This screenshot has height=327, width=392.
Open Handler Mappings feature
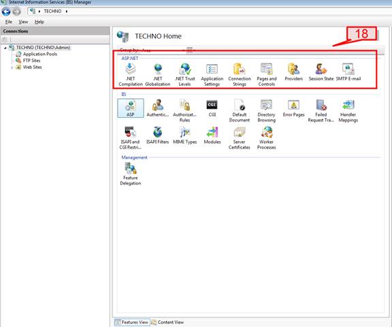pos(348,110)
